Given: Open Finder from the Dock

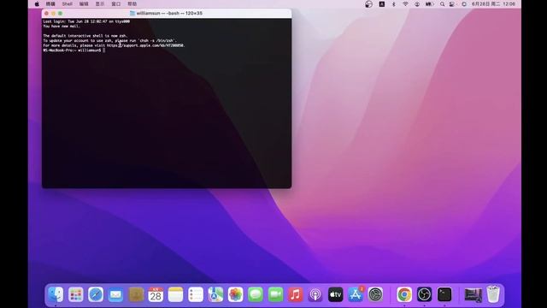Looking at the screenshot, I should pyautogui.click(x=56, y=294).
